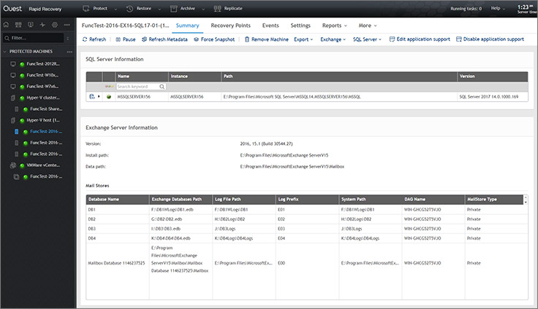
Task: Click Edit application support
Action: [420, 39]
